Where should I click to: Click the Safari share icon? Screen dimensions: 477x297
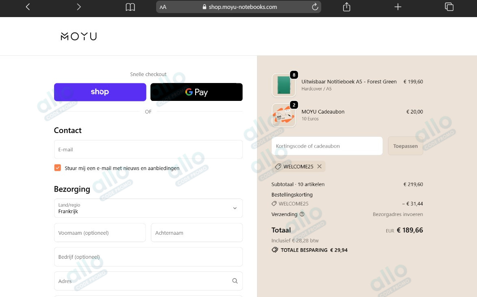(x=346, y=7)
